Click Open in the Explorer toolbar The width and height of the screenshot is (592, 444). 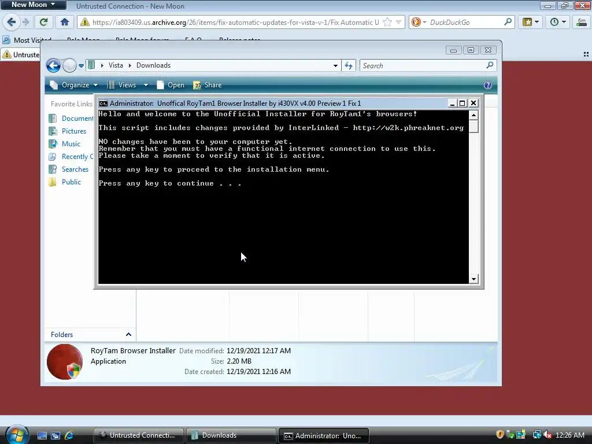click(x=171, y=85)
